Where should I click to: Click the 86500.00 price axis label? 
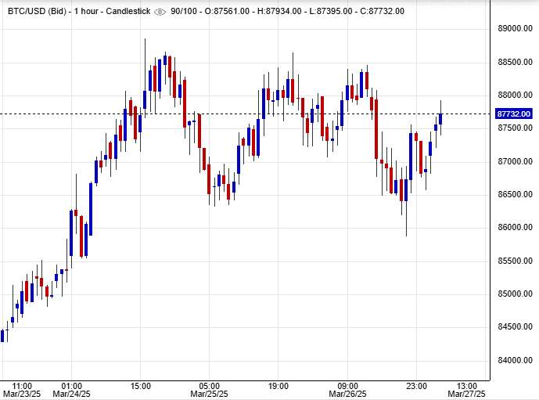515,194
